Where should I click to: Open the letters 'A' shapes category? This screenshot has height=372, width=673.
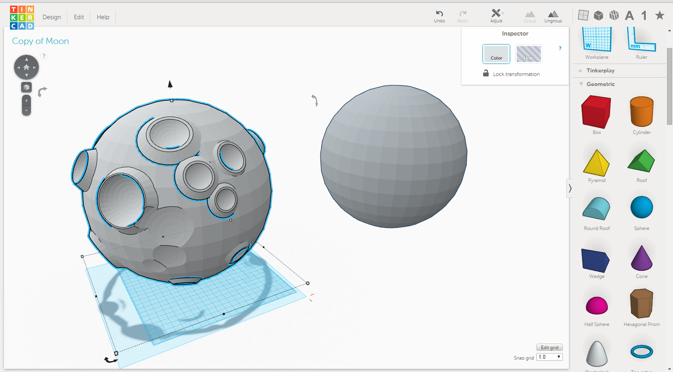pyautogui.click(x=629, y=15)
